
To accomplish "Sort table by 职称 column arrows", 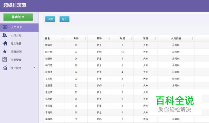I will point(109,39).
